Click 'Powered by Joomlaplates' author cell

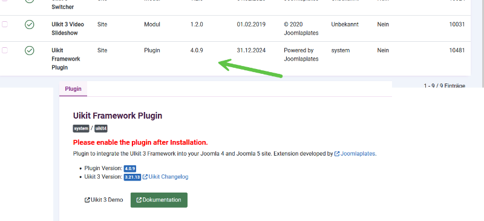pos(301,54)
